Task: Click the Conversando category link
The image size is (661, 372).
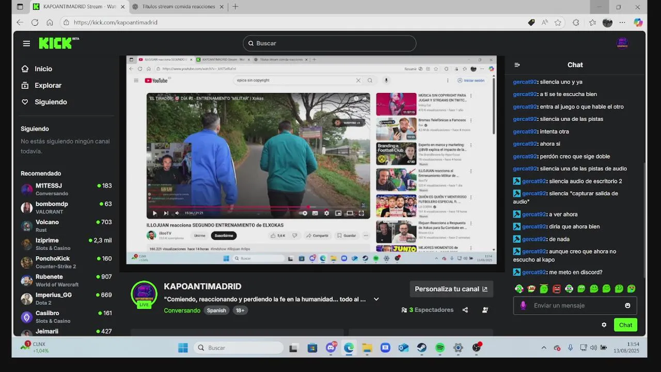Action: [x=182, y=311]
